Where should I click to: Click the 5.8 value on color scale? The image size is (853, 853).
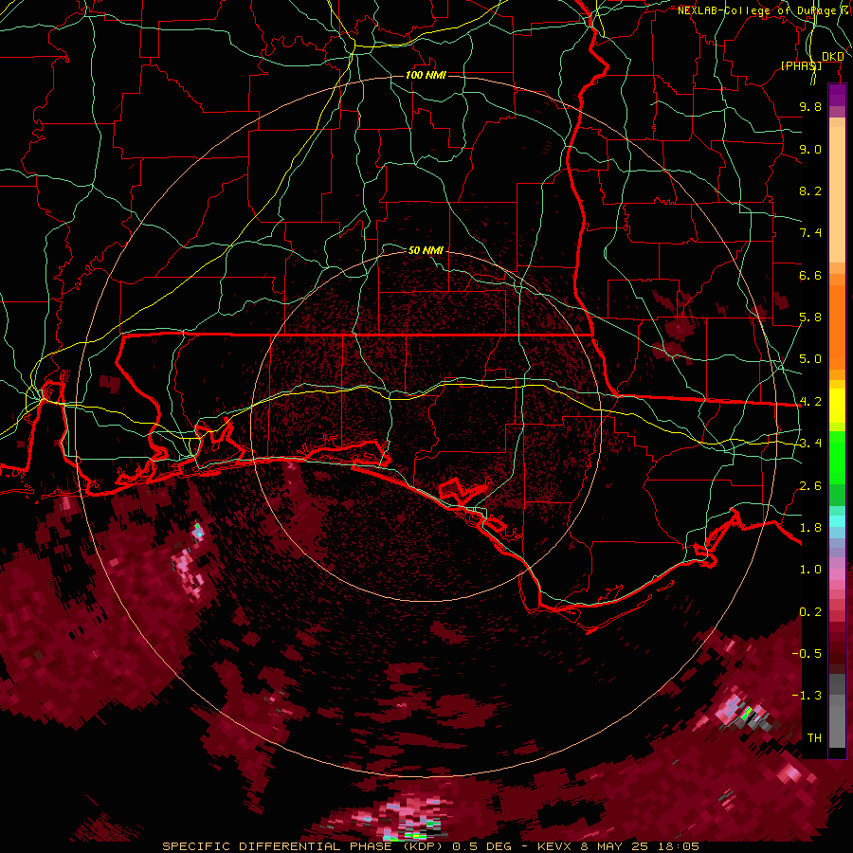[x=810, y=318]
